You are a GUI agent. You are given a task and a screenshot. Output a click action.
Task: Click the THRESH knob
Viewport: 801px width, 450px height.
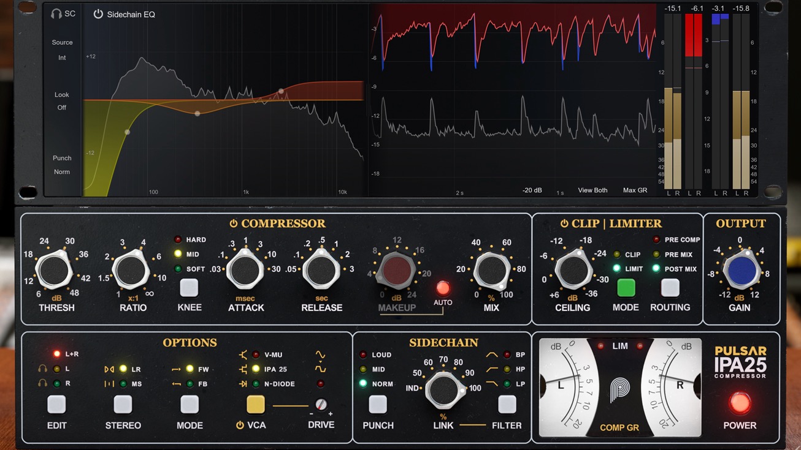tap(54, 269)
